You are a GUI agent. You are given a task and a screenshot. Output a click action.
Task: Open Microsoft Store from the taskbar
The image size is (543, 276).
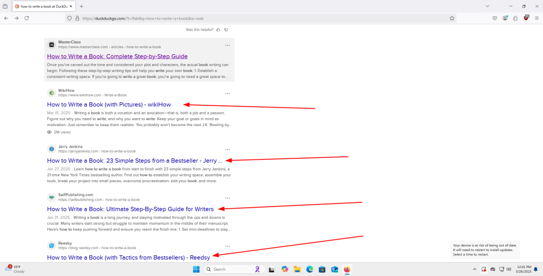[x=322, y=269]
